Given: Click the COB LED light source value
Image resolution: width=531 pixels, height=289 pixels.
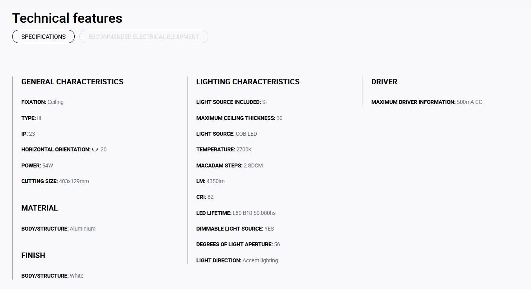Looking at the screenshot, I should point(246,134).
